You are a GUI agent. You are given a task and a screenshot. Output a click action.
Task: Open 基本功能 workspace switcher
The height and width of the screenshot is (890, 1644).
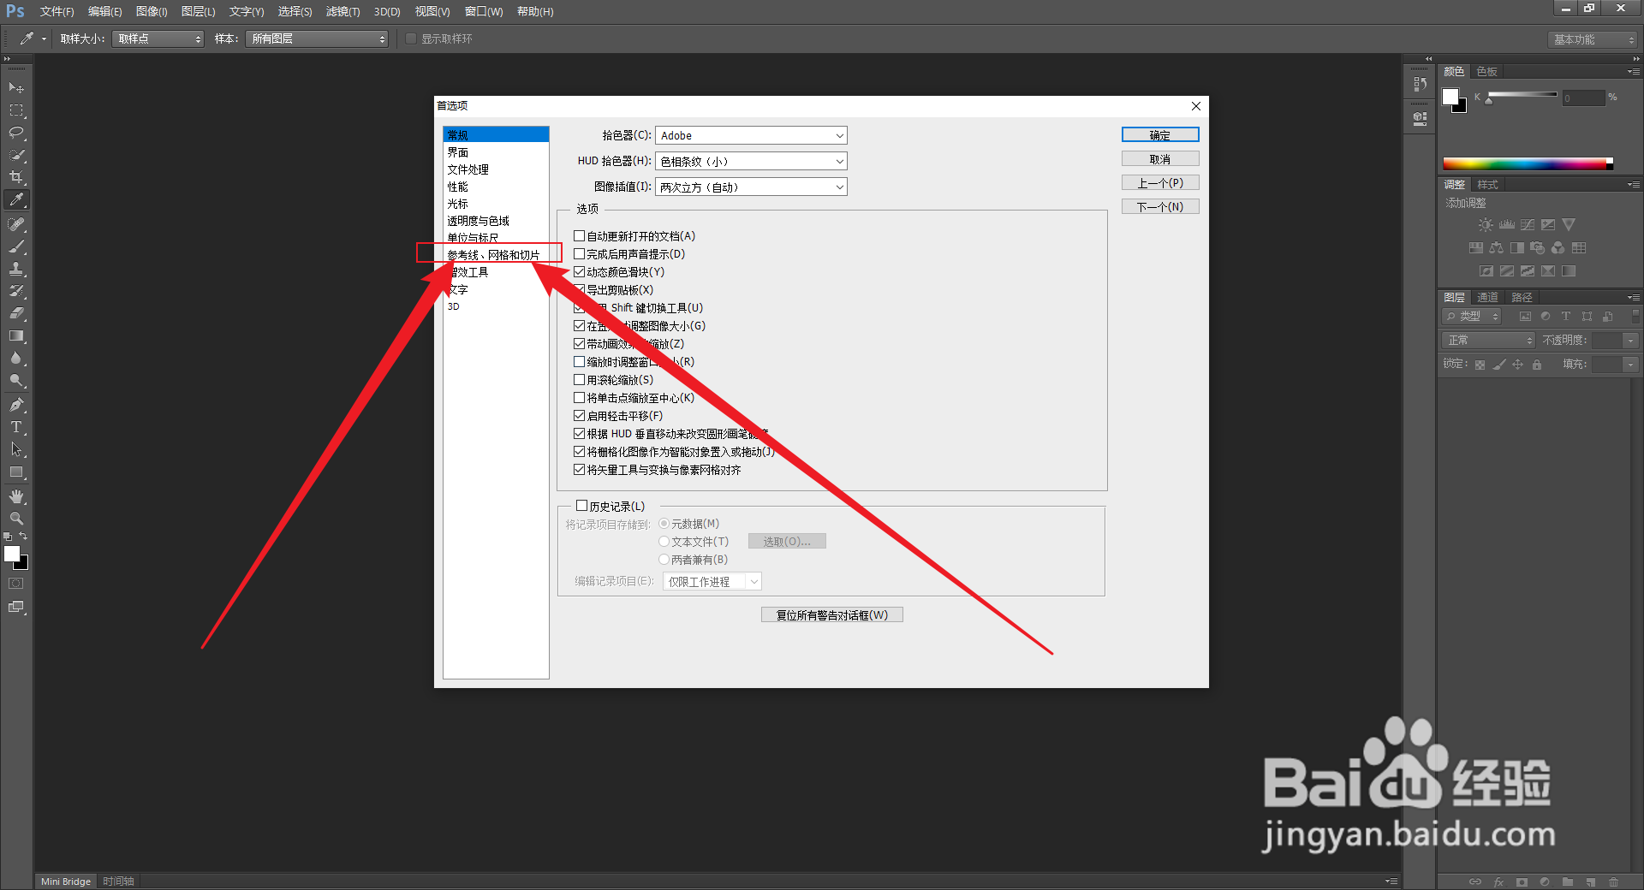pyautogui.click(x=1593, y=39)
